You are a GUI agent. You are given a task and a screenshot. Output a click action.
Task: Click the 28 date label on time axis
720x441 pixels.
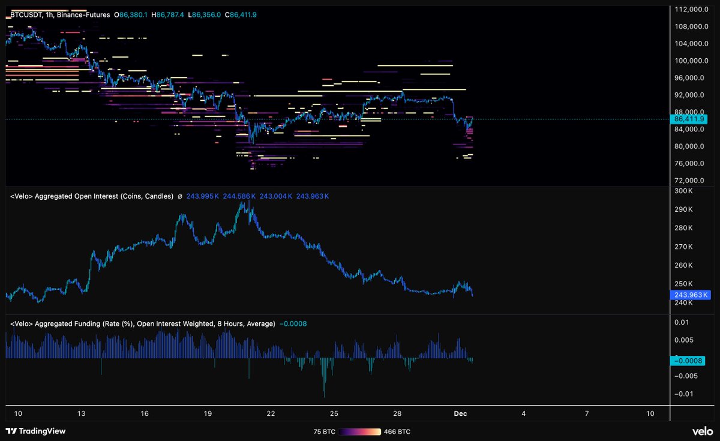pos(397,413)
